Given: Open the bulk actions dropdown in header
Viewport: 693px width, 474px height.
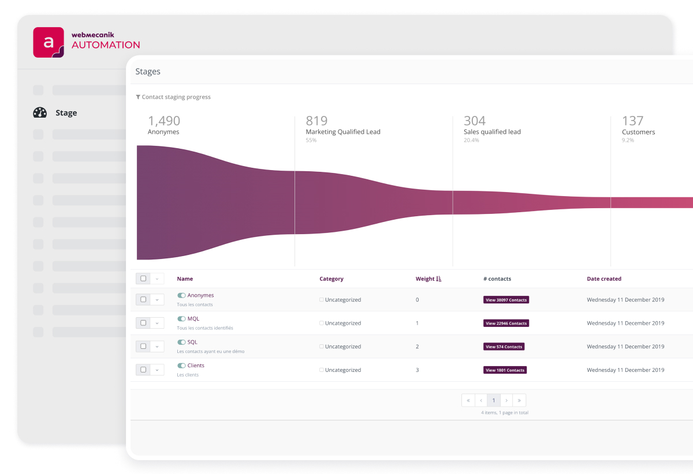Looking at the screenshot, I should tap(157, 279).
